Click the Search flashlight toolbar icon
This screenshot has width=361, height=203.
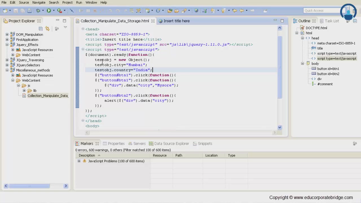point(184,11)
